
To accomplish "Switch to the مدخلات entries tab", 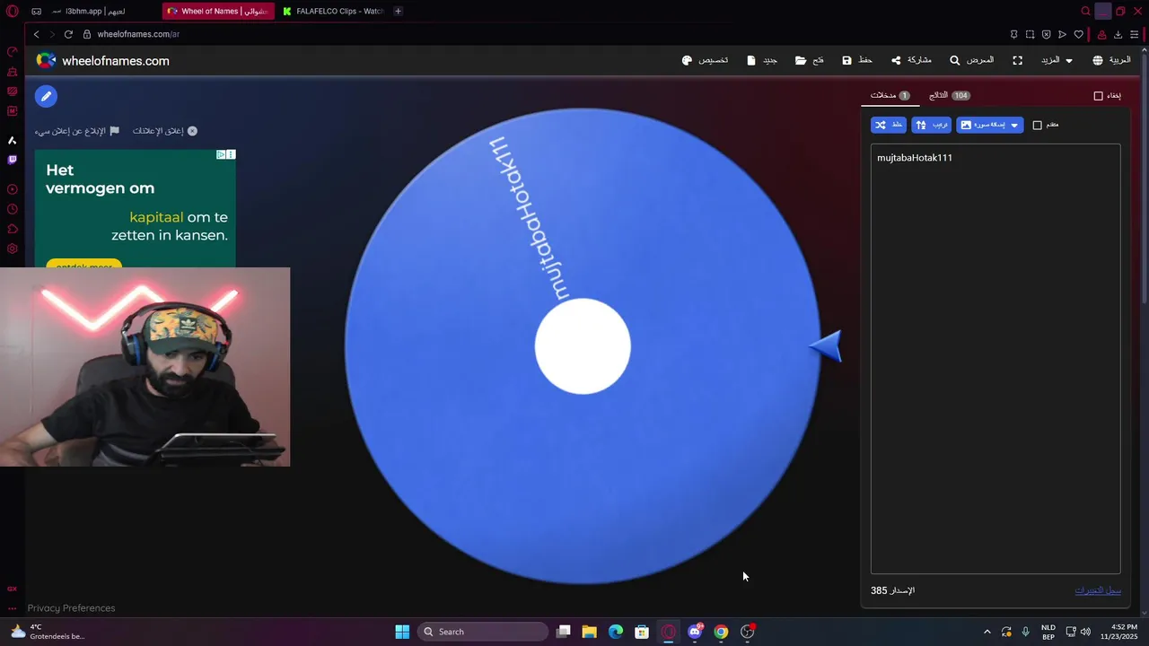I will tap(890, 95).
